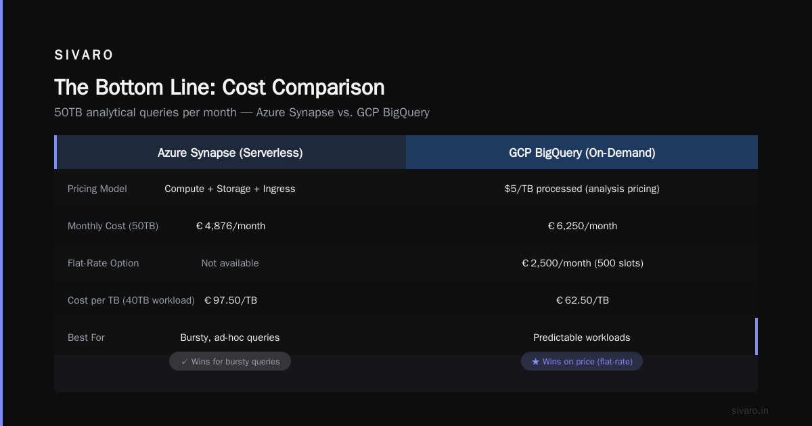Click the Pricing Model row label
This screenshot has height=426, width=812.
click(x=97, y=189)
